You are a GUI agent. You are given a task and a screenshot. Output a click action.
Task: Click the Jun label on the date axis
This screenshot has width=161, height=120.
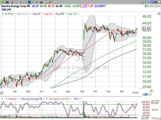coord(41,91)
